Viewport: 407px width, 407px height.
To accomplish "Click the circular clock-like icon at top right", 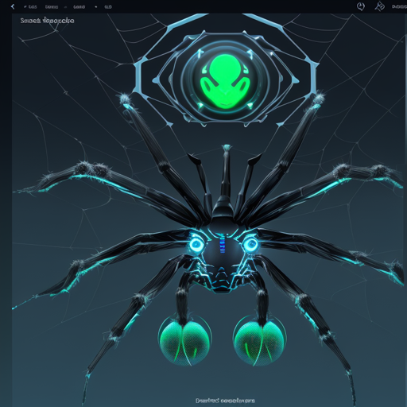I will 361,6.
